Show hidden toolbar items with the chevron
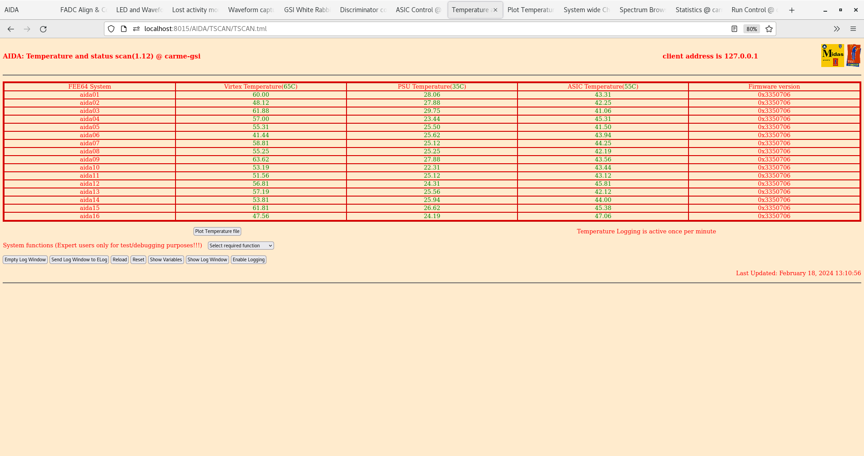Image resolution: width=864 pixels, height=456 pixels. click(x=837, y=29)
